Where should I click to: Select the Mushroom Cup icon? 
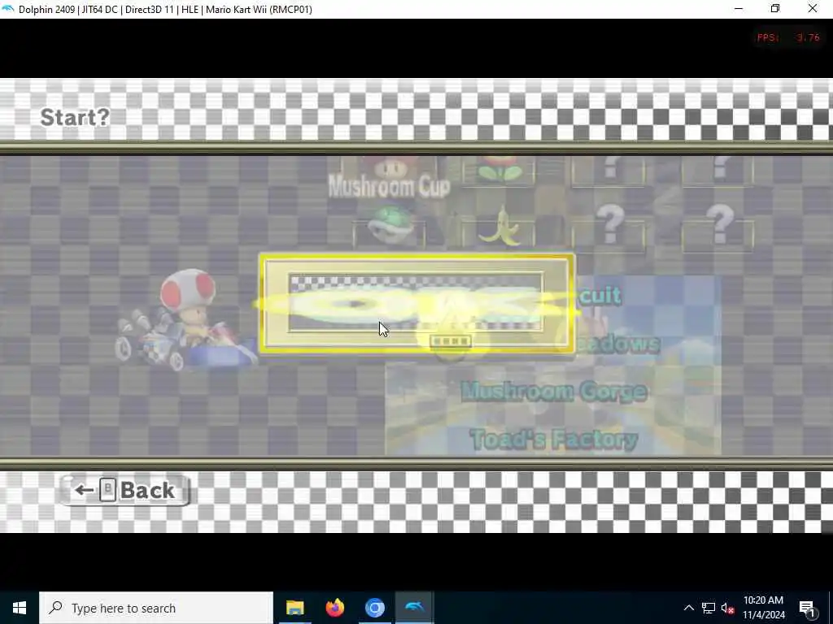[390, 171]
